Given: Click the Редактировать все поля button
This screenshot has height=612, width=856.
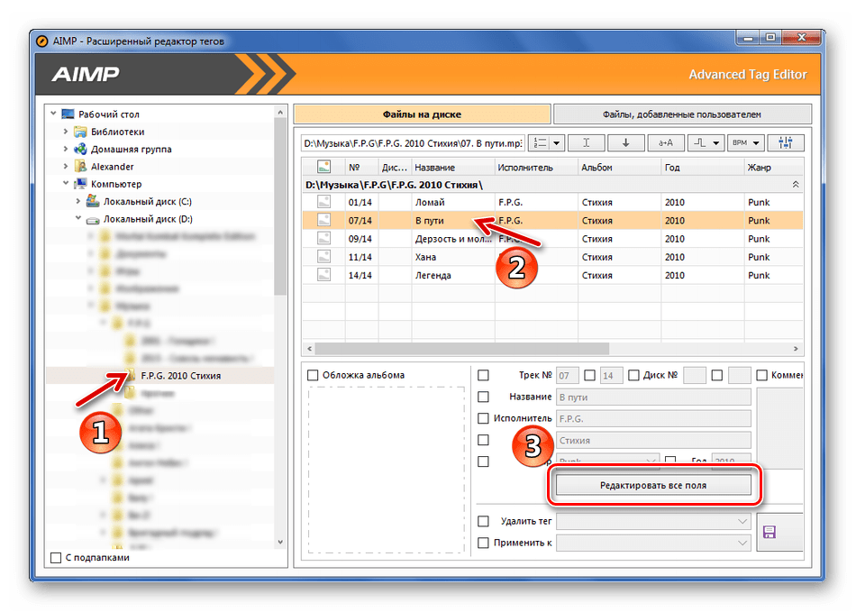Looking at the screenshot, I should point(653,485).
